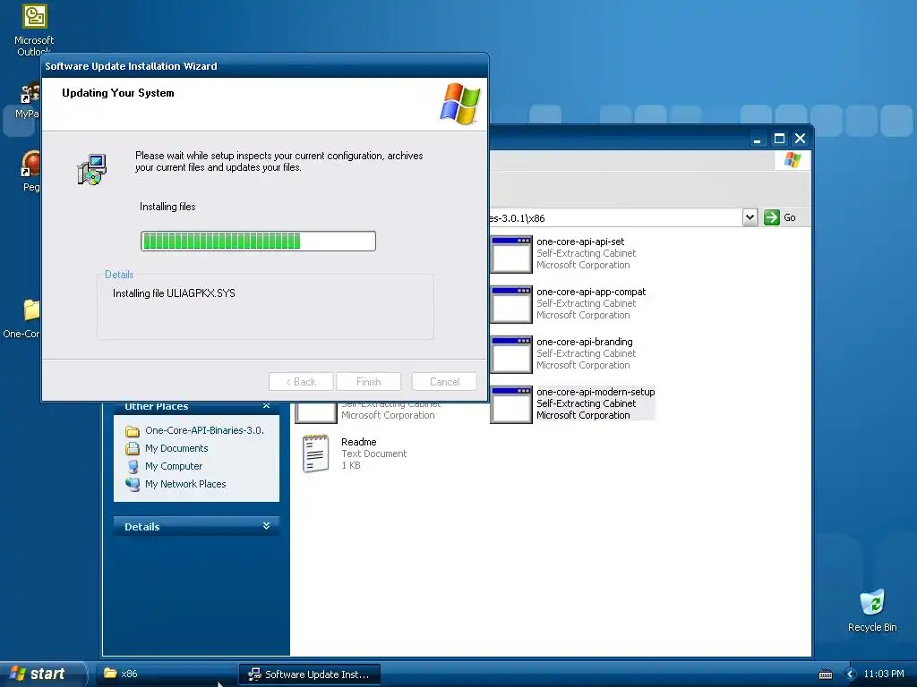Open One-Core-API-Binaries-3.0. link in Other Places
This screenshot has width=917, height=687.
(x=205, y=430)
